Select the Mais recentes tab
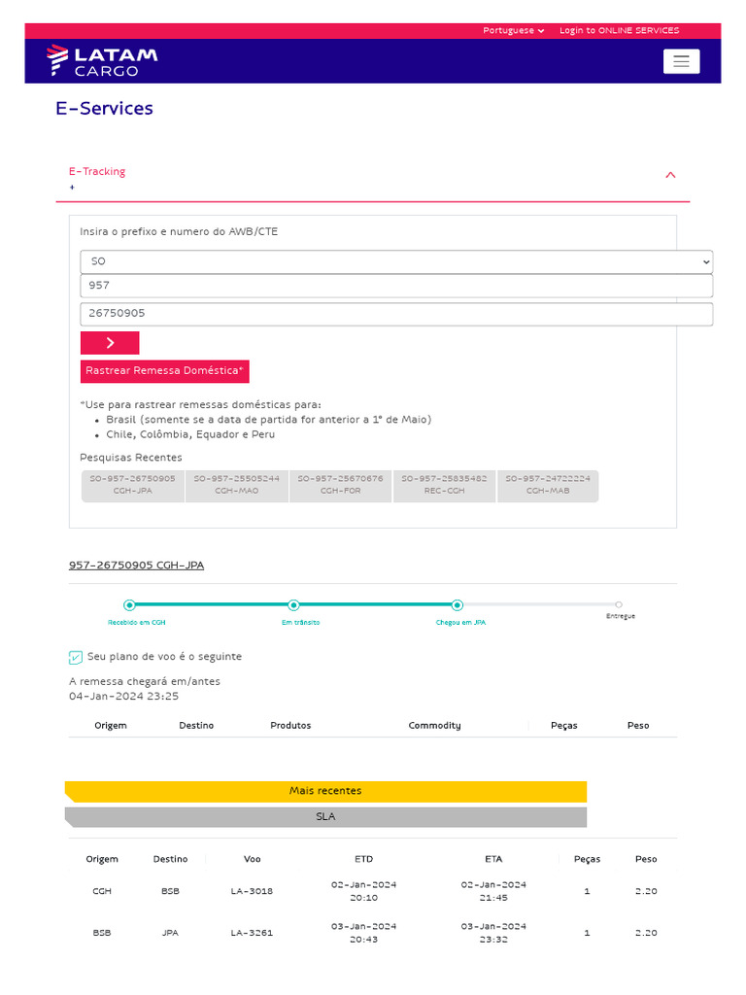The height and width of the screenshot is (995, 746). coord(325,791)
